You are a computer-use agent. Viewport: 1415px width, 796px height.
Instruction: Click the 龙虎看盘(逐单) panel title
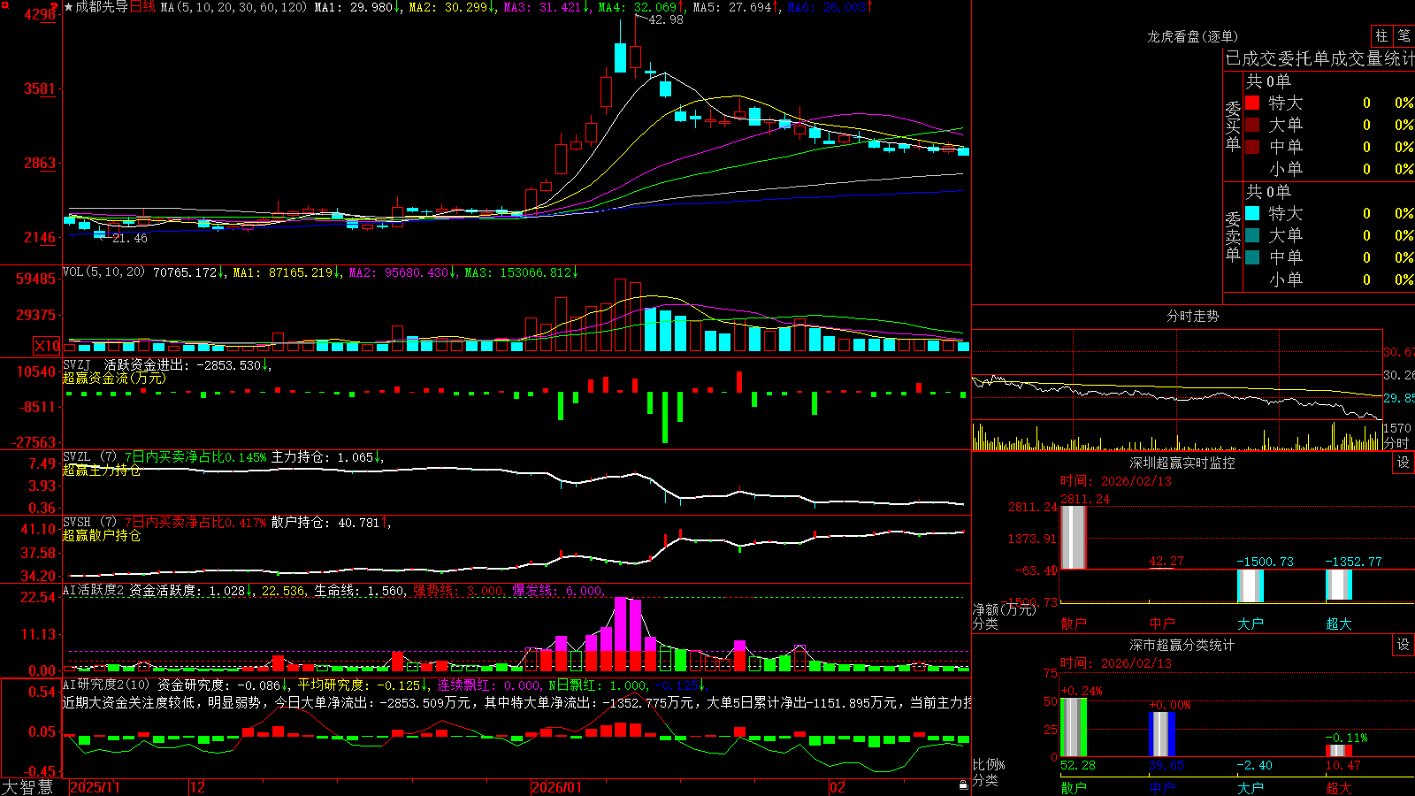1192,36
